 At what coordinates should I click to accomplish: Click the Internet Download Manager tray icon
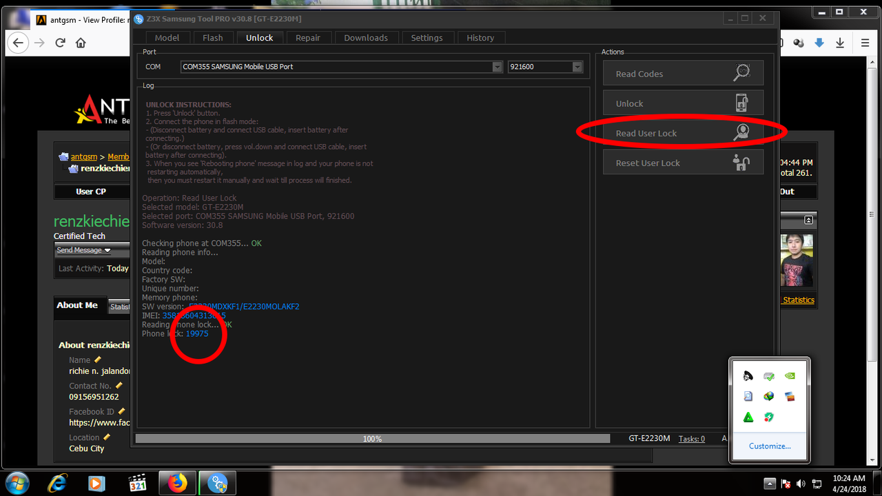[x=769, y=396]
